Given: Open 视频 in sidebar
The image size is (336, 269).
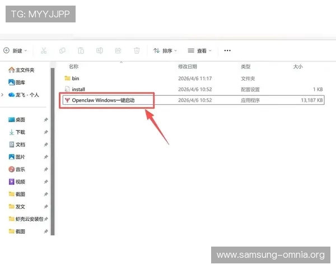Looking at the screenshot, I should pyautogui.click(x=17, y=182).
